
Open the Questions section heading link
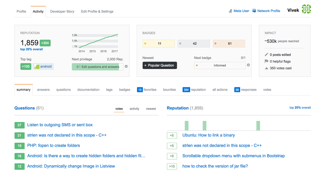[24, 108]
